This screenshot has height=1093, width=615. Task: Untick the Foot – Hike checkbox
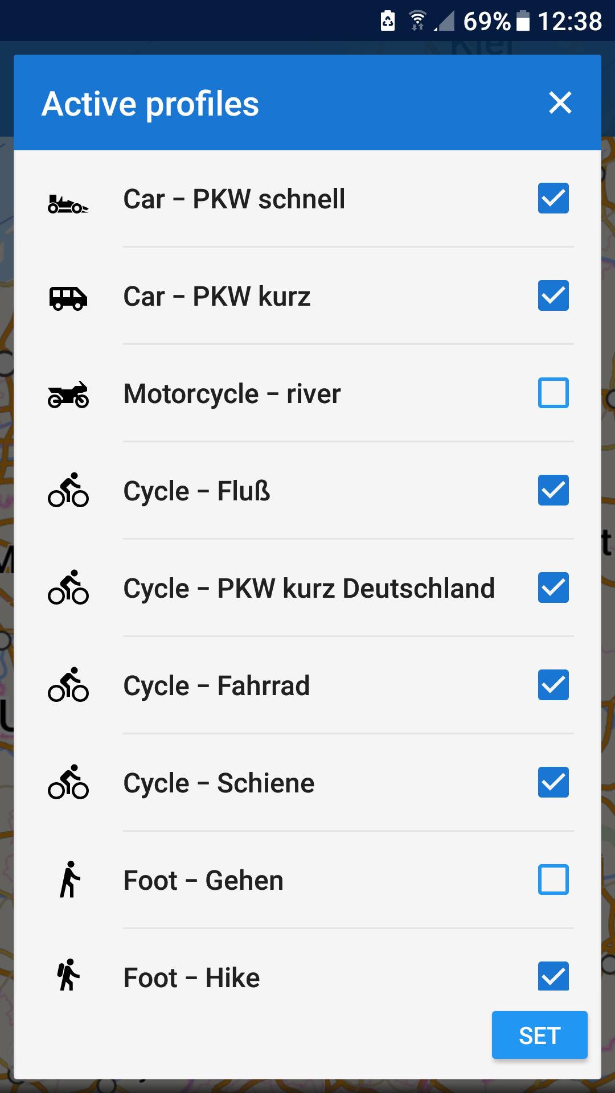click(553, 976)
